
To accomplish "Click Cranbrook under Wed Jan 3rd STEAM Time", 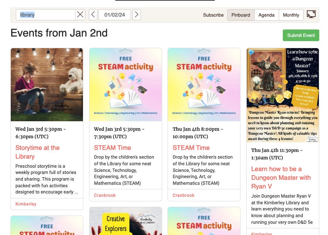I will (x=105, y=195).
